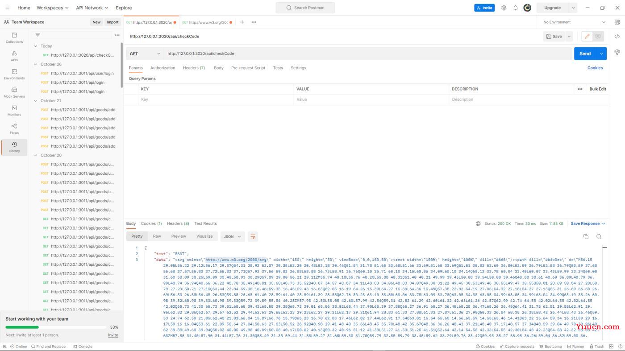Toggle line wrapping in the response viewer
Screen dimensions: 625x351
point(253,236)
